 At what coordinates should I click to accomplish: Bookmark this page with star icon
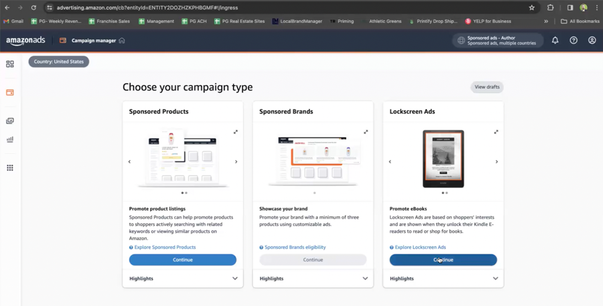(x=531, y=7)
